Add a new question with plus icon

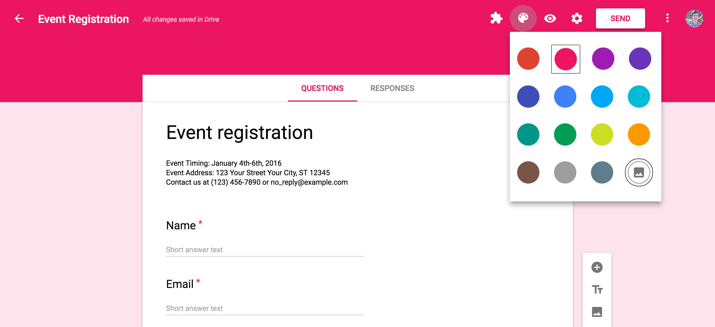pos(597,267)
